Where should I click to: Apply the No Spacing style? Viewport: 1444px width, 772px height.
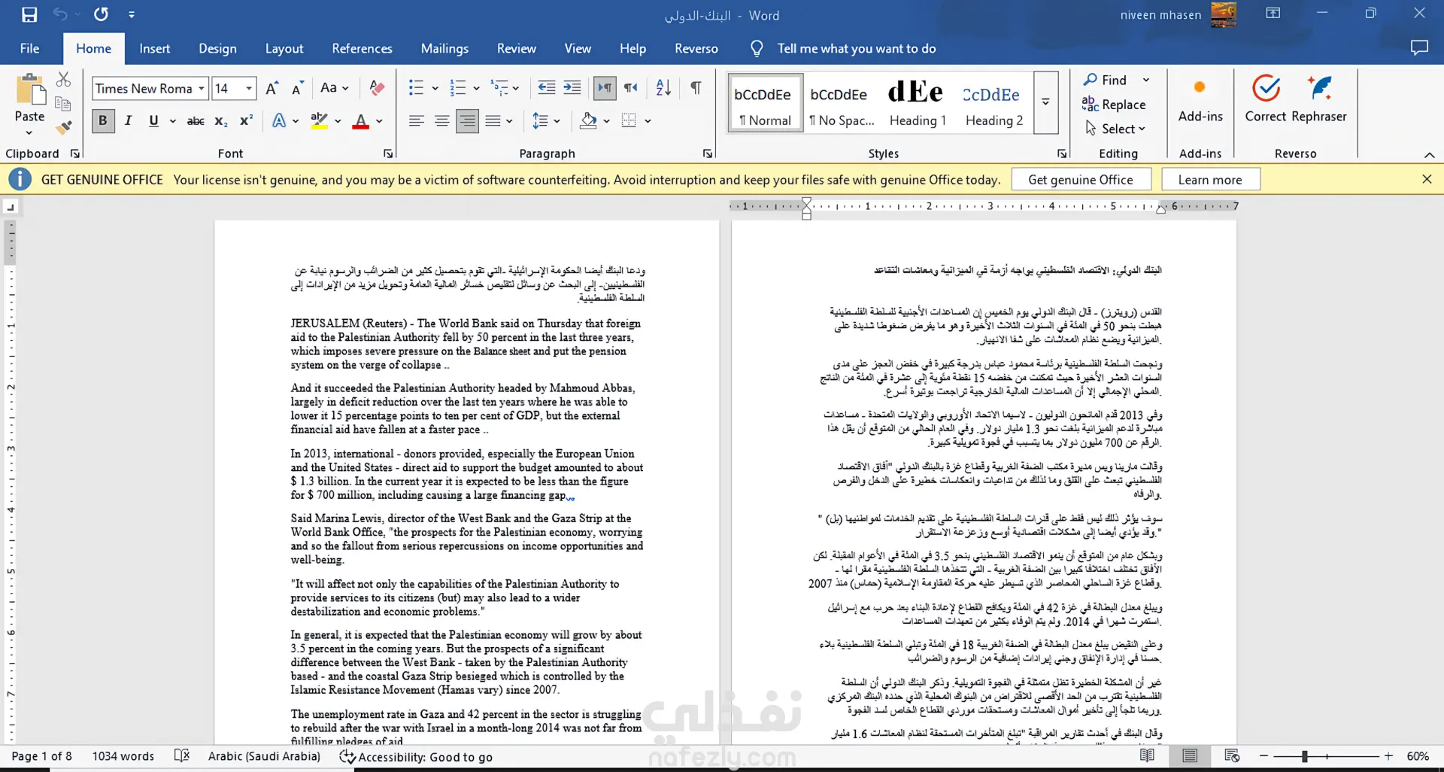coord(842,102)
